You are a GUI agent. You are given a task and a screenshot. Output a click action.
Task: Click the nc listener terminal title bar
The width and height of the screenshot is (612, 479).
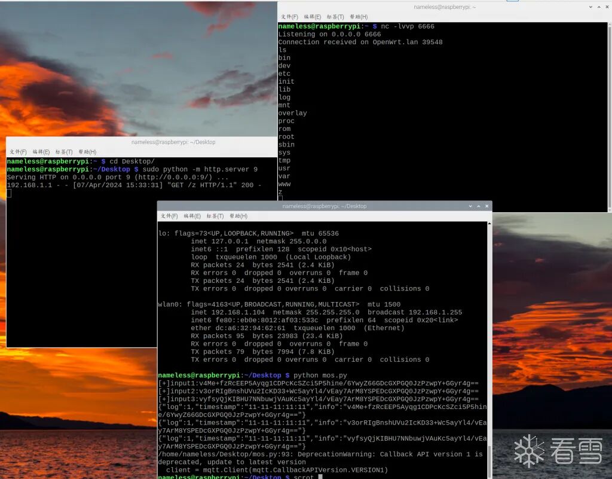(445, 7)
